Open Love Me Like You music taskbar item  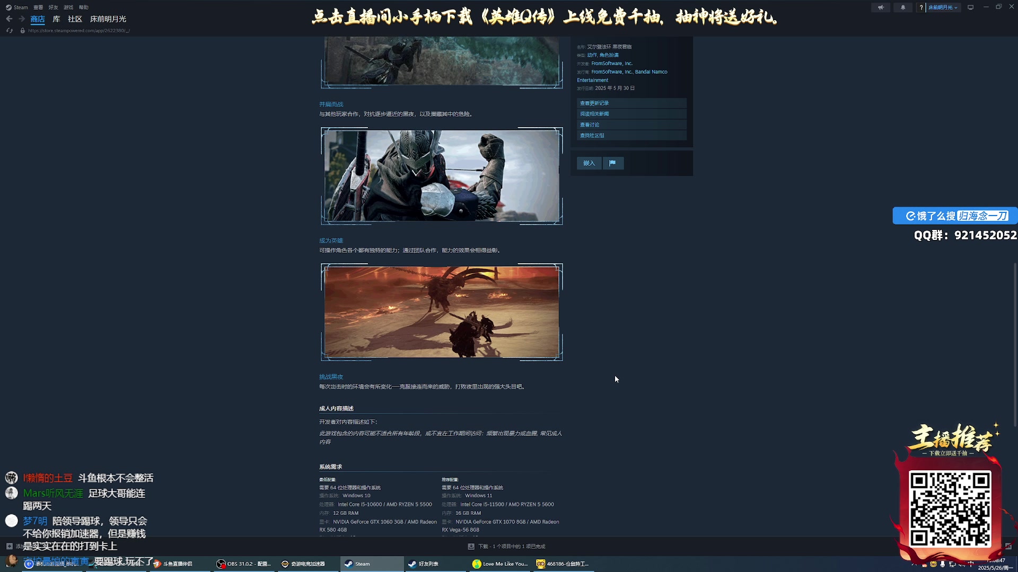click(x=500, y=564)
